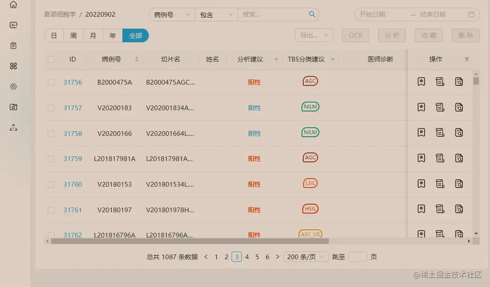Tick the checkbox next to case 31762
The height and width of the screenshot is (287, 490).
(51, 234)
